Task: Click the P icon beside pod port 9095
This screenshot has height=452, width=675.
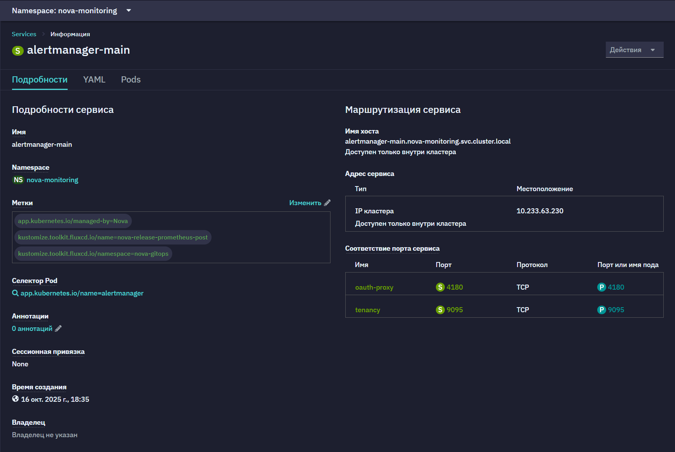Action: coord(602,310)
